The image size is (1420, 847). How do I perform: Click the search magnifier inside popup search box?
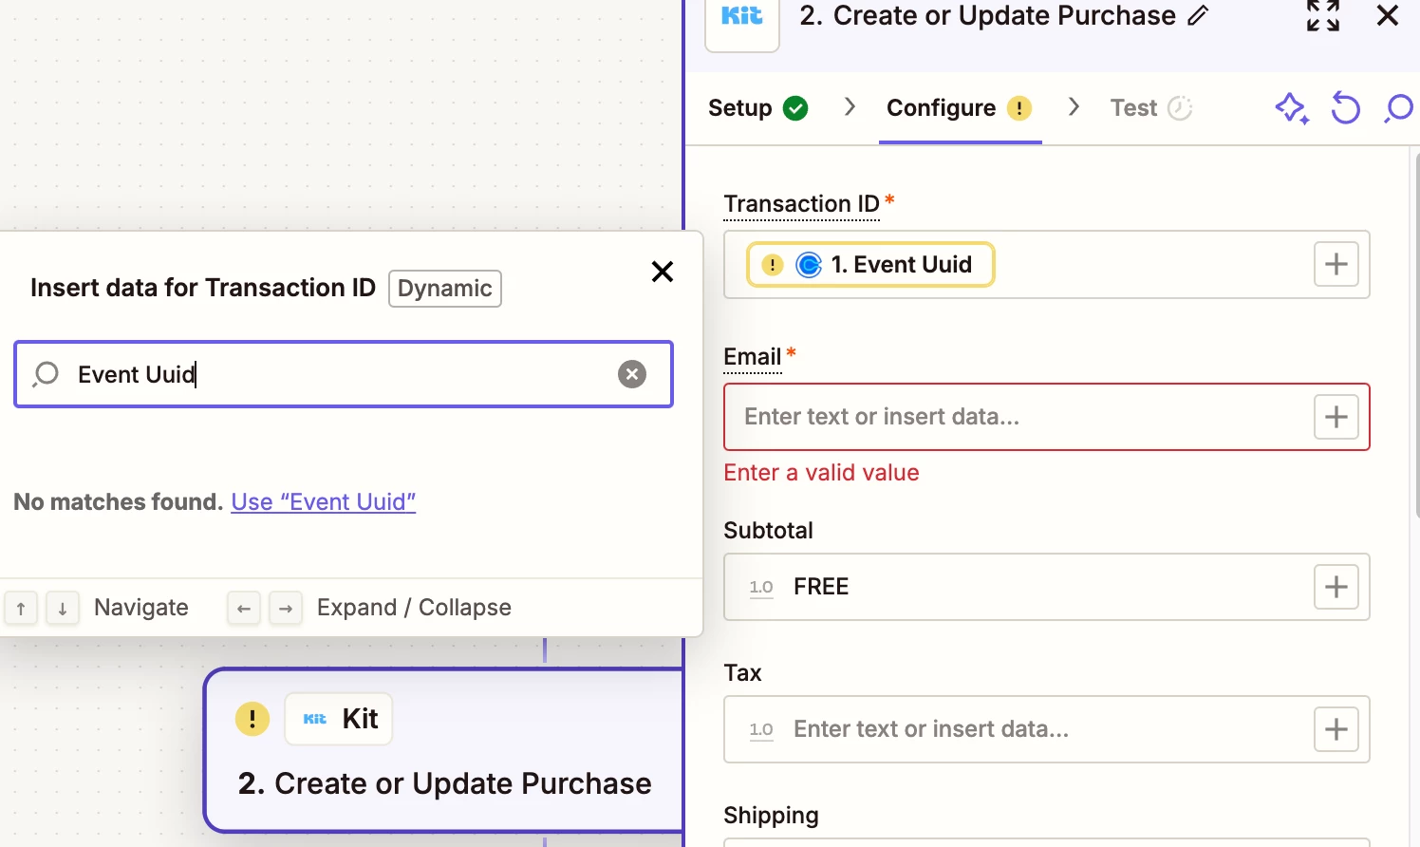(46, 374)
